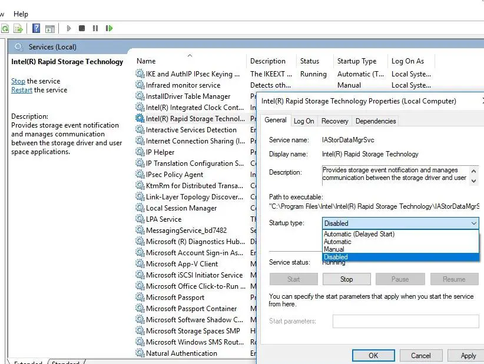Click the Show/Hide Action Pane icon
The height and width of the screenshot is (364, 484).
[50, 28]
